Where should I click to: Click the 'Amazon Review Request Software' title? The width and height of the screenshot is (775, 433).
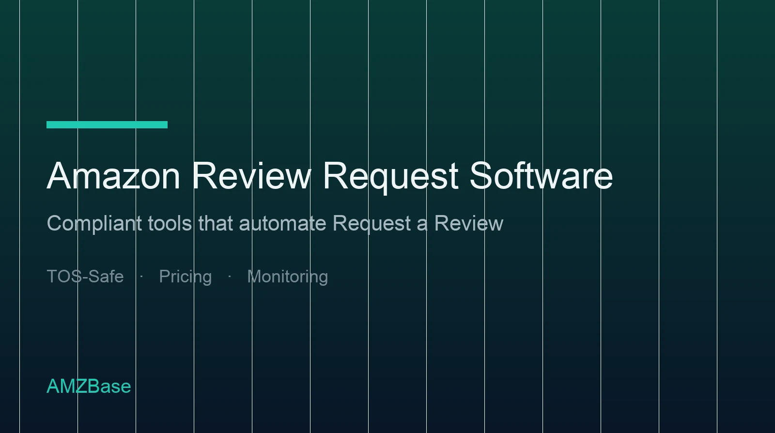pos(330,176)
